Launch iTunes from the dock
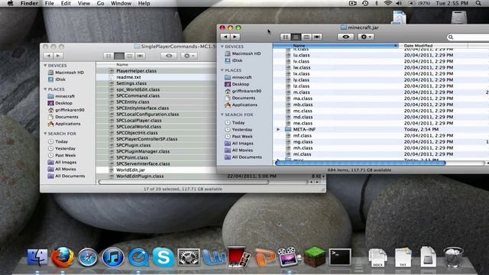 tap(112, 257)
